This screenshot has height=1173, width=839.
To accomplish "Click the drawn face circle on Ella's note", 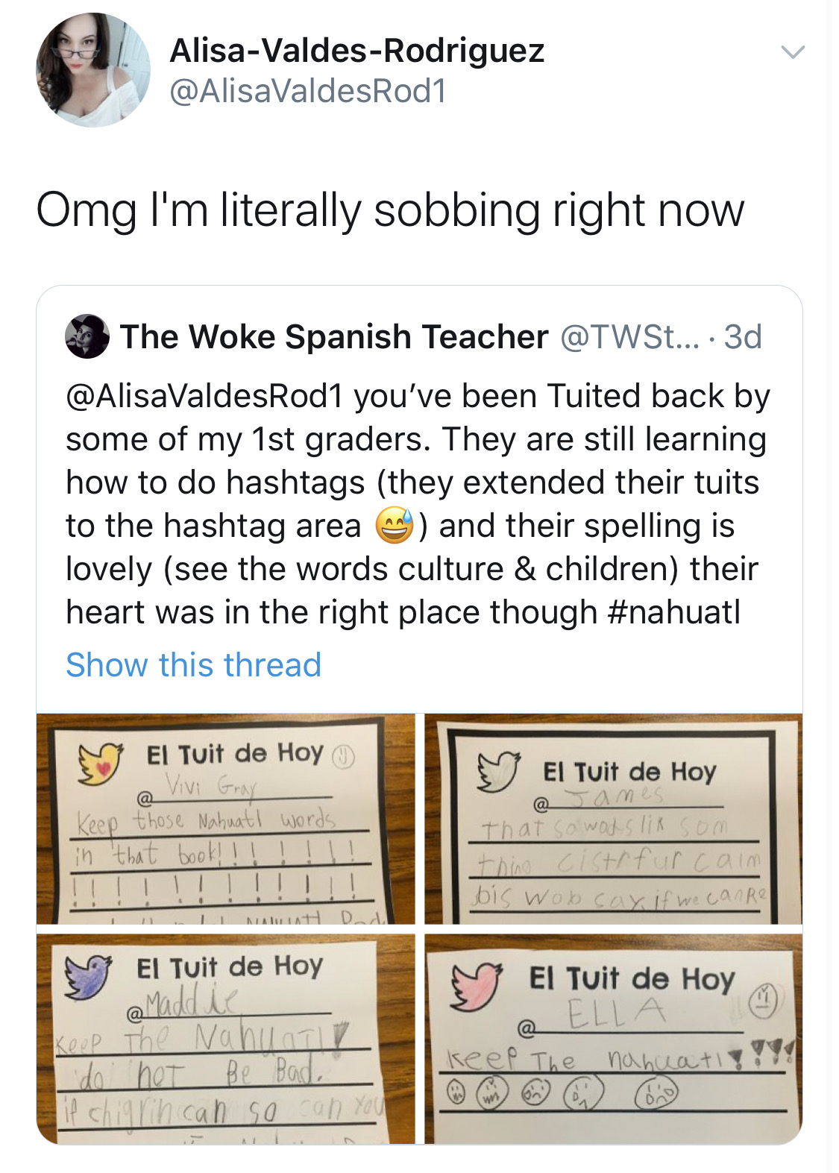I will [x=762, y=999].
